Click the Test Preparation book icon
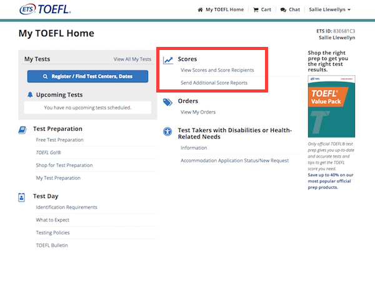The width and height of the screenshot is (375, 297). (22, 129)
